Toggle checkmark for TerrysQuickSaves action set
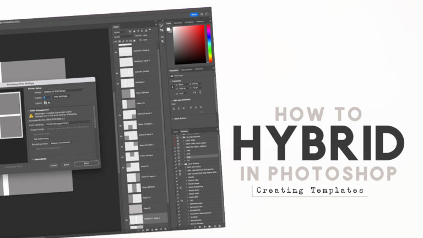 (x=174, y=138)
